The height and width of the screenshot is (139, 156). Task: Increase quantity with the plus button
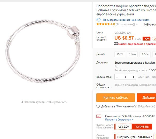(133, 77)
